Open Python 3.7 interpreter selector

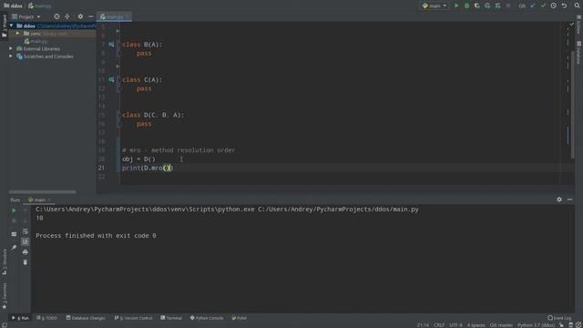536,325
